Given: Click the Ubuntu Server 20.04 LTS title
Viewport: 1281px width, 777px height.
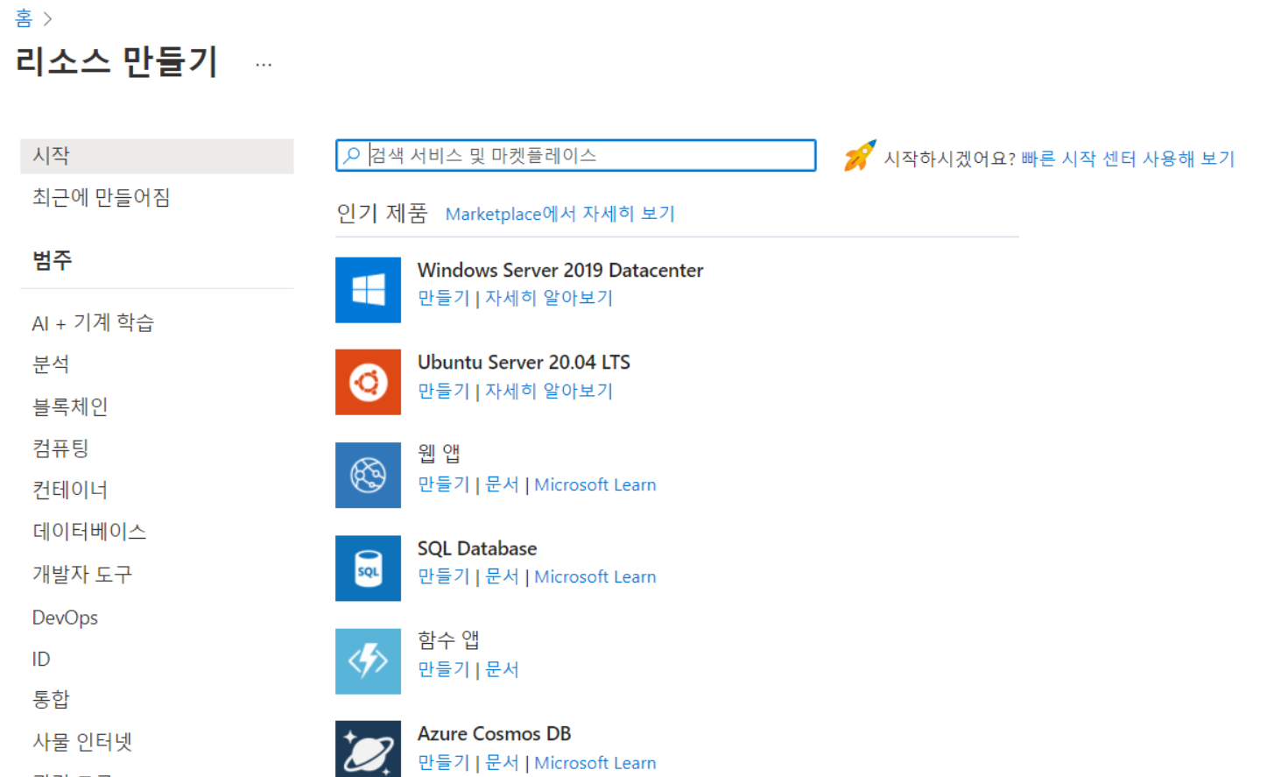Looking at the screenshot, I should tap(524, 362).
